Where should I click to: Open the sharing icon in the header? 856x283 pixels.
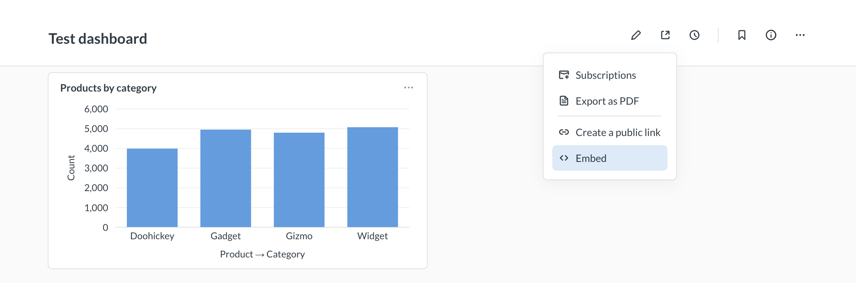(665, 35)
